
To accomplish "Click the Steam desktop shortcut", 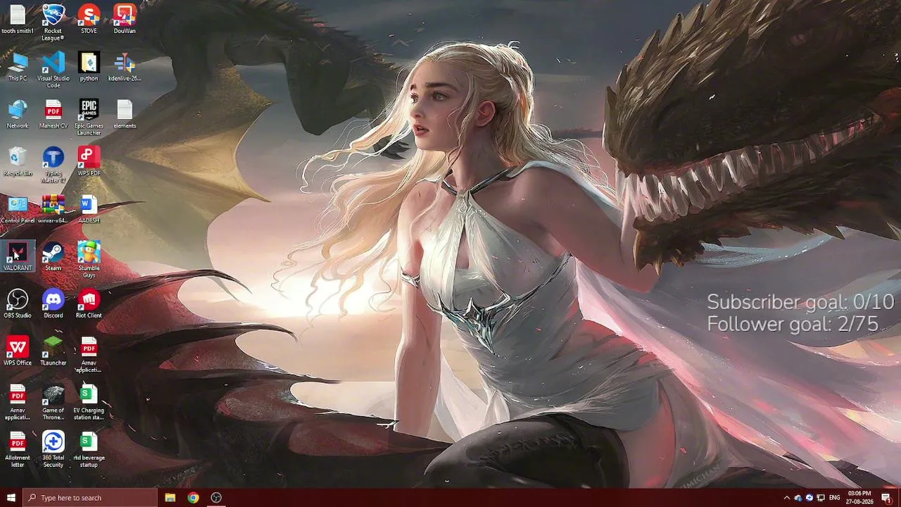I will click(x=53, y=256).
